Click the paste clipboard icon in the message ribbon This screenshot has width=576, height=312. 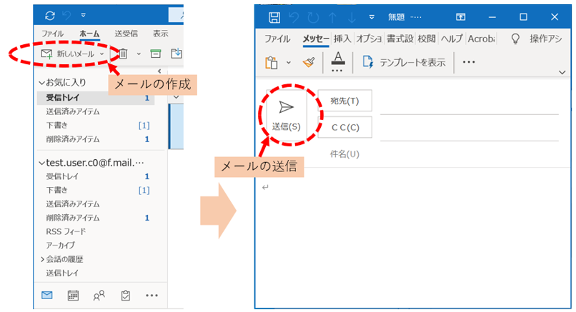click(272, 62)
